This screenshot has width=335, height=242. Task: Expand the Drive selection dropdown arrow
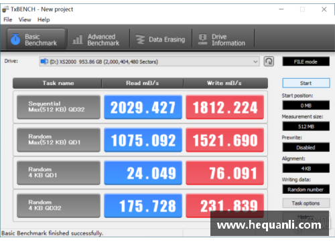point(255,62)
